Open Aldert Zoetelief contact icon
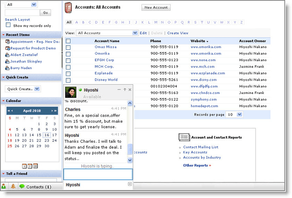 pyautogui.click(x=7, y=55)
